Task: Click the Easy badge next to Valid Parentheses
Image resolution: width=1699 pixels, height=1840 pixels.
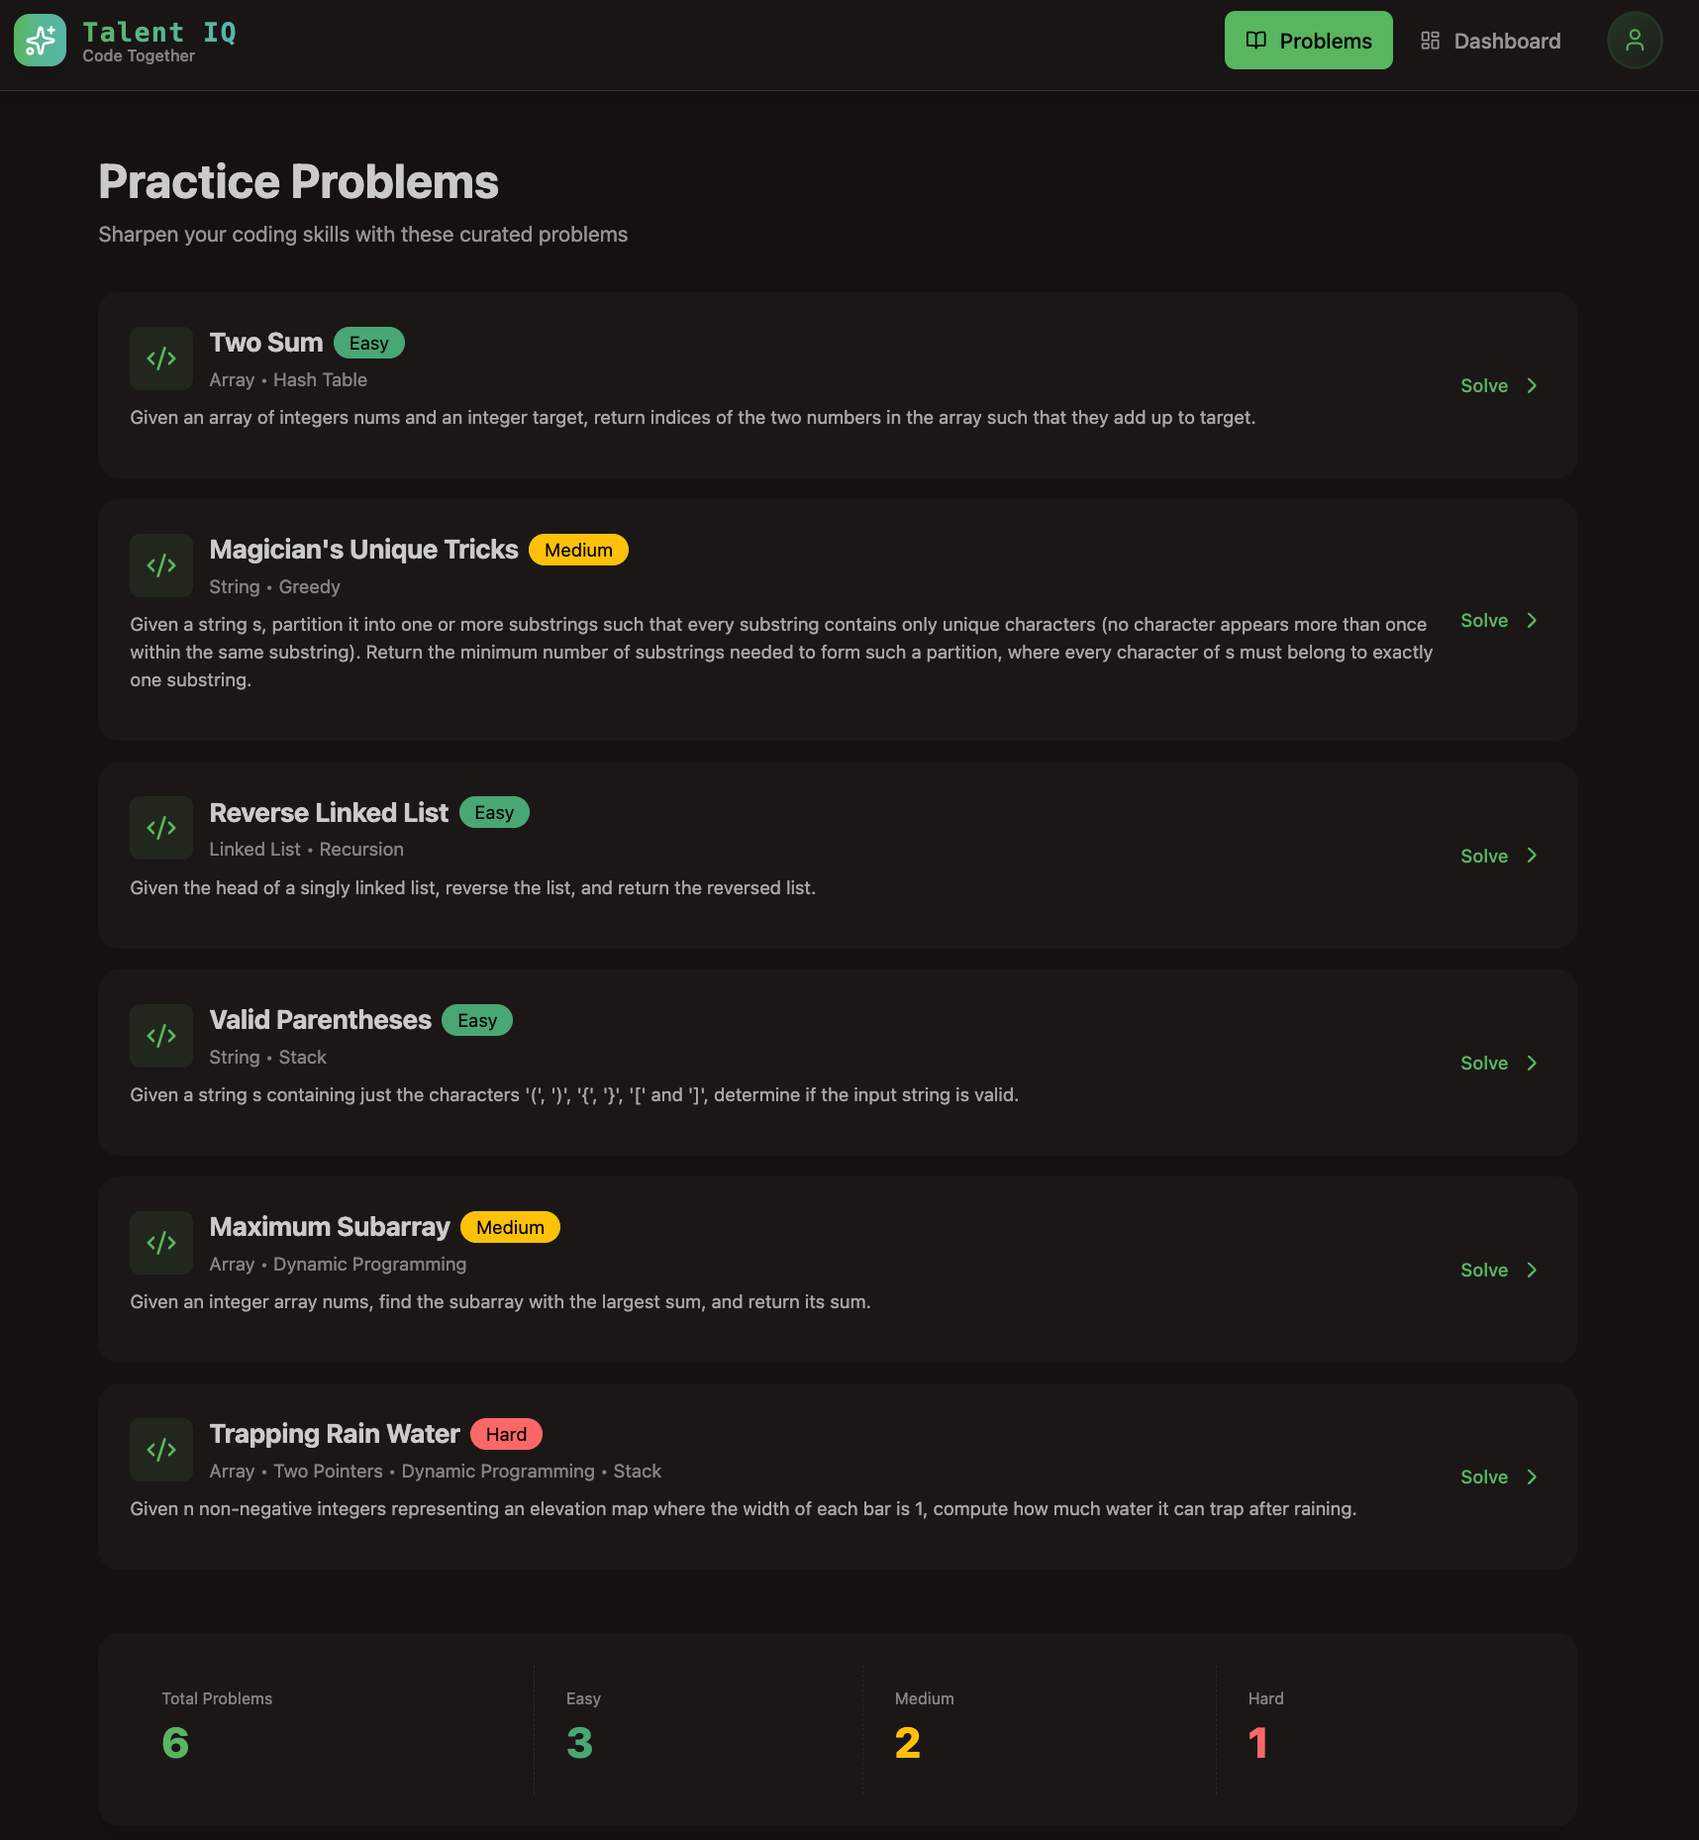Action: [477, 1020]
